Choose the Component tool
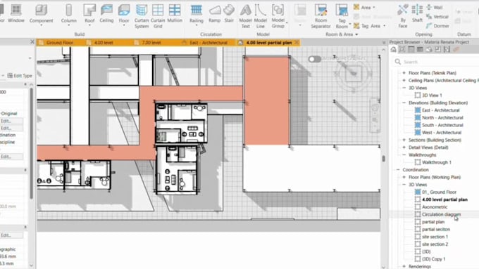Image resolution: width=479 pixels, height=269 pixels. [42, 14]
